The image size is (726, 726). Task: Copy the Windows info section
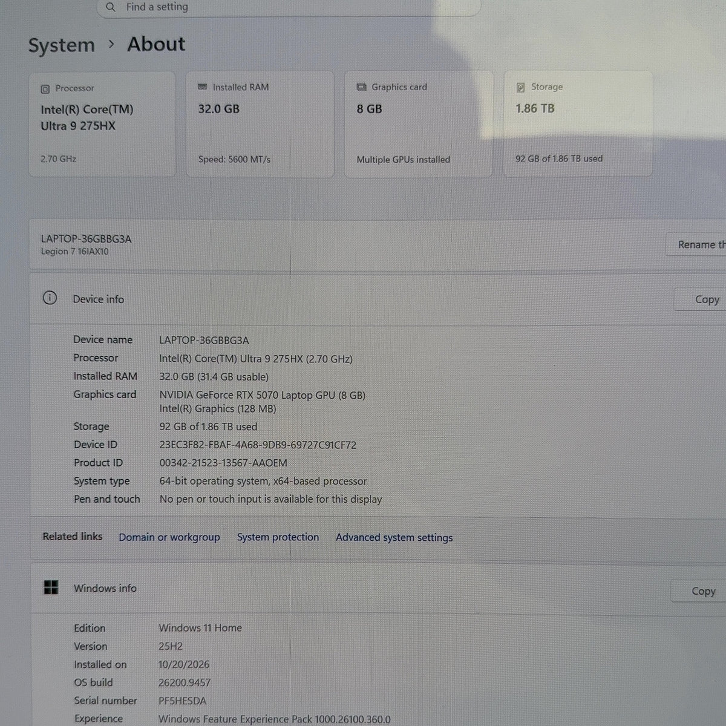[698, 591]
